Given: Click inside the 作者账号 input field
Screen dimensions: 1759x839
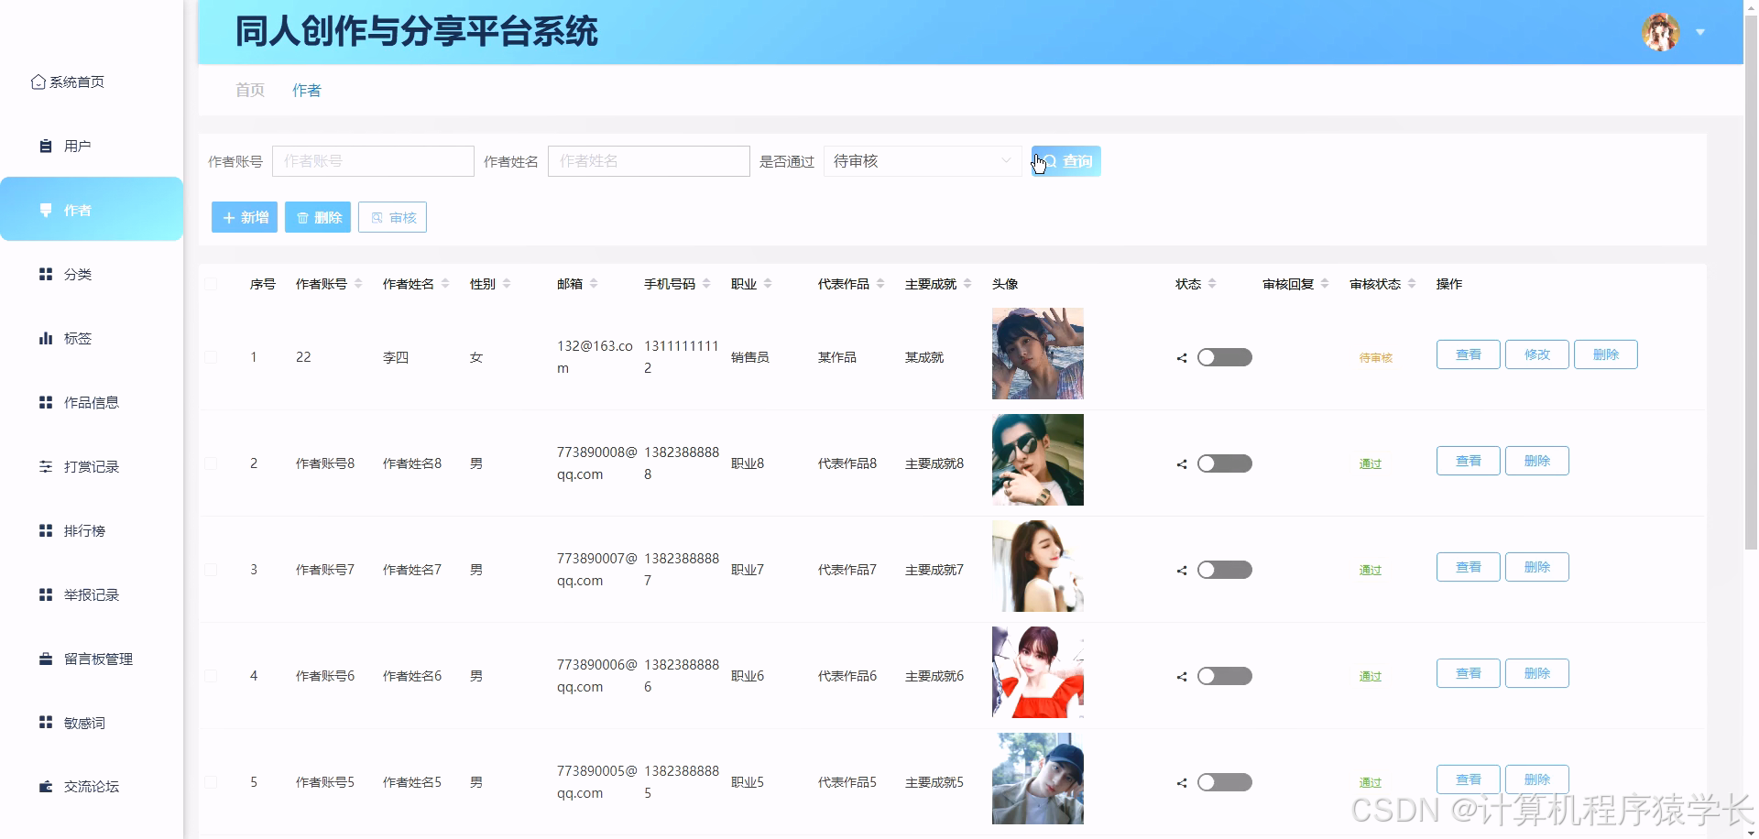Looking at the screenshot, I should tap(373, 161).
